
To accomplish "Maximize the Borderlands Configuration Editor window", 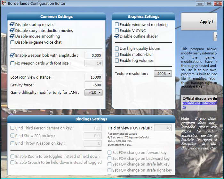I will tap(209, 4).
